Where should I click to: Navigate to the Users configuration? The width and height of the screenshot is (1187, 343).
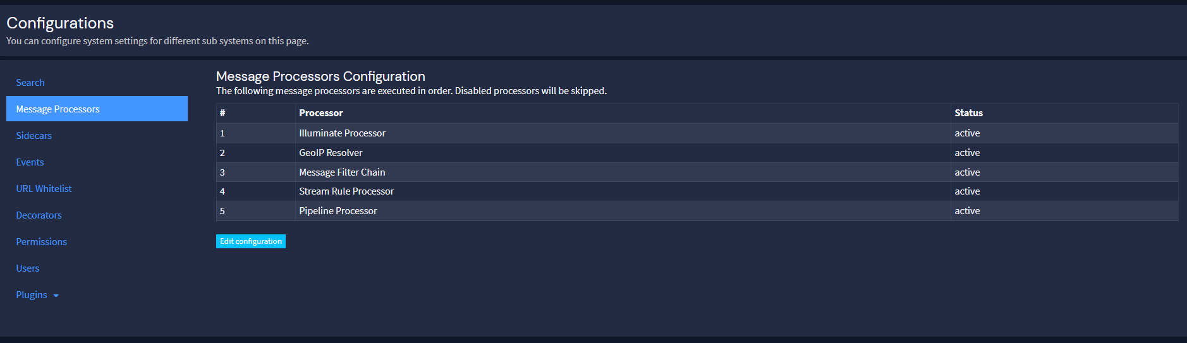28,268
